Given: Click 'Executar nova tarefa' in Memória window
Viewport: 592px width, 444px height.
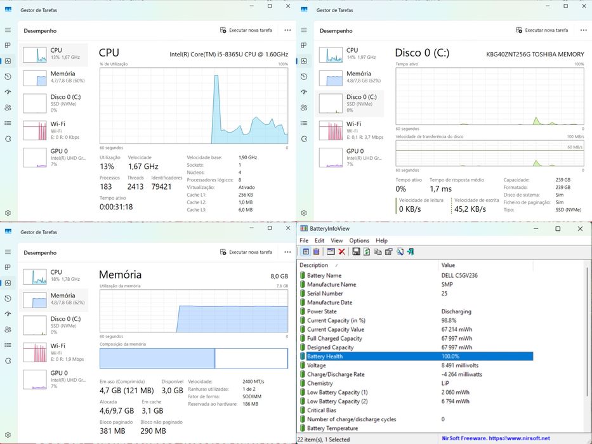Looking at the screenshot, I should 246,252.
